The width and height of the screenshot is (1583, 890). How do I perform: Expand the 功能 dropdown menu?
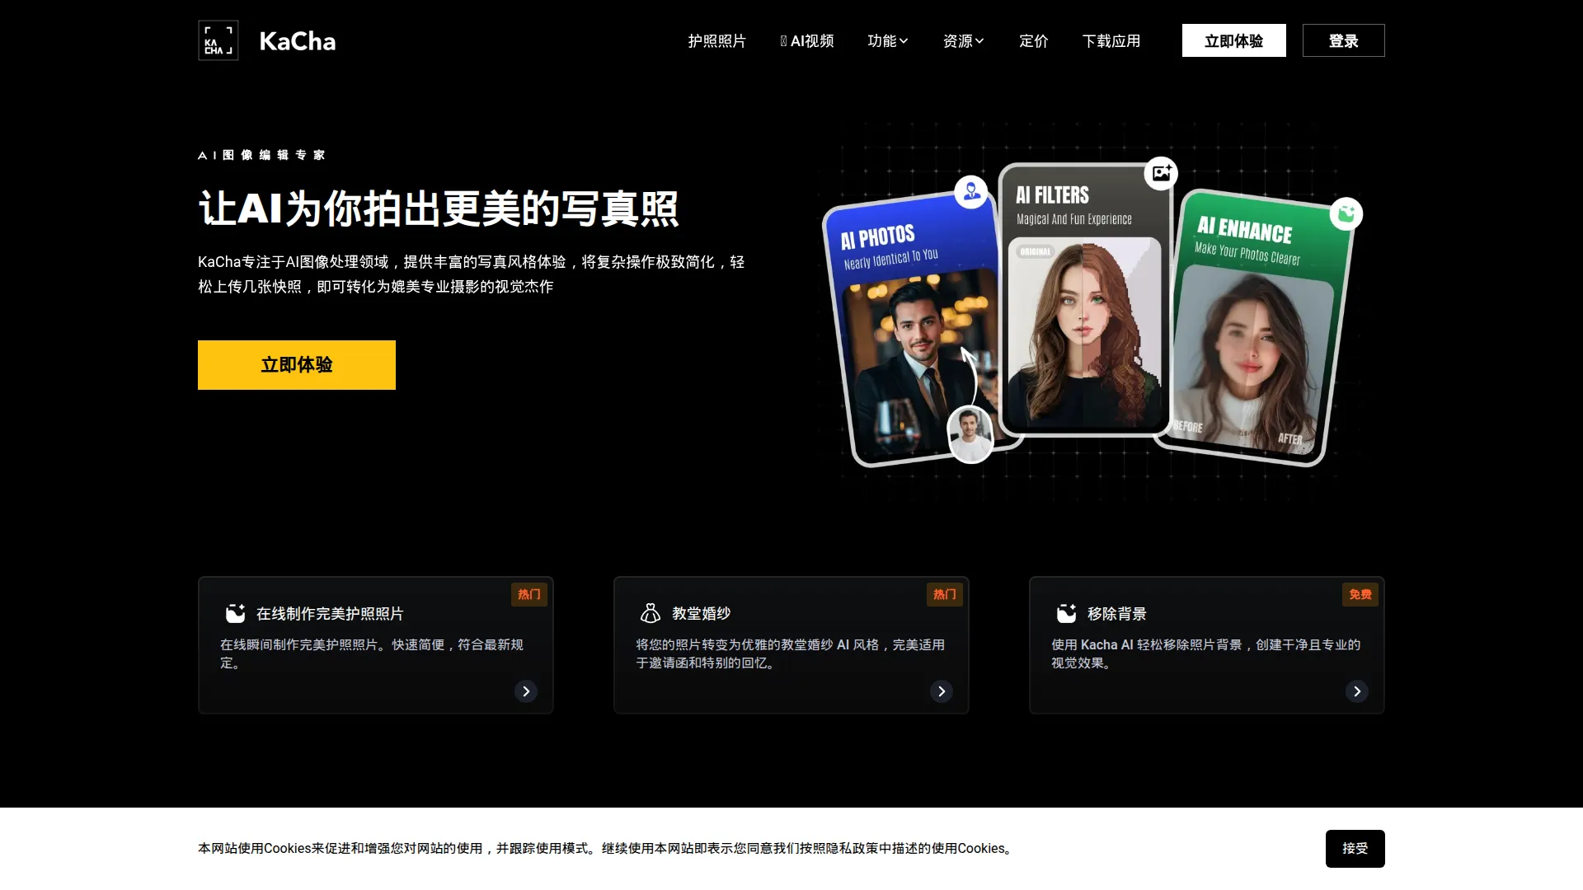(x=888, y=41)
